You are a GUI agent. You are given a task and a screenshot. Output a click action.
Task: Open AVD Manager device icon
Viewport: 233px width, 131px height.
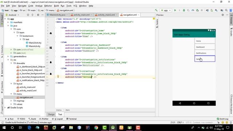[x=212, y=10]
